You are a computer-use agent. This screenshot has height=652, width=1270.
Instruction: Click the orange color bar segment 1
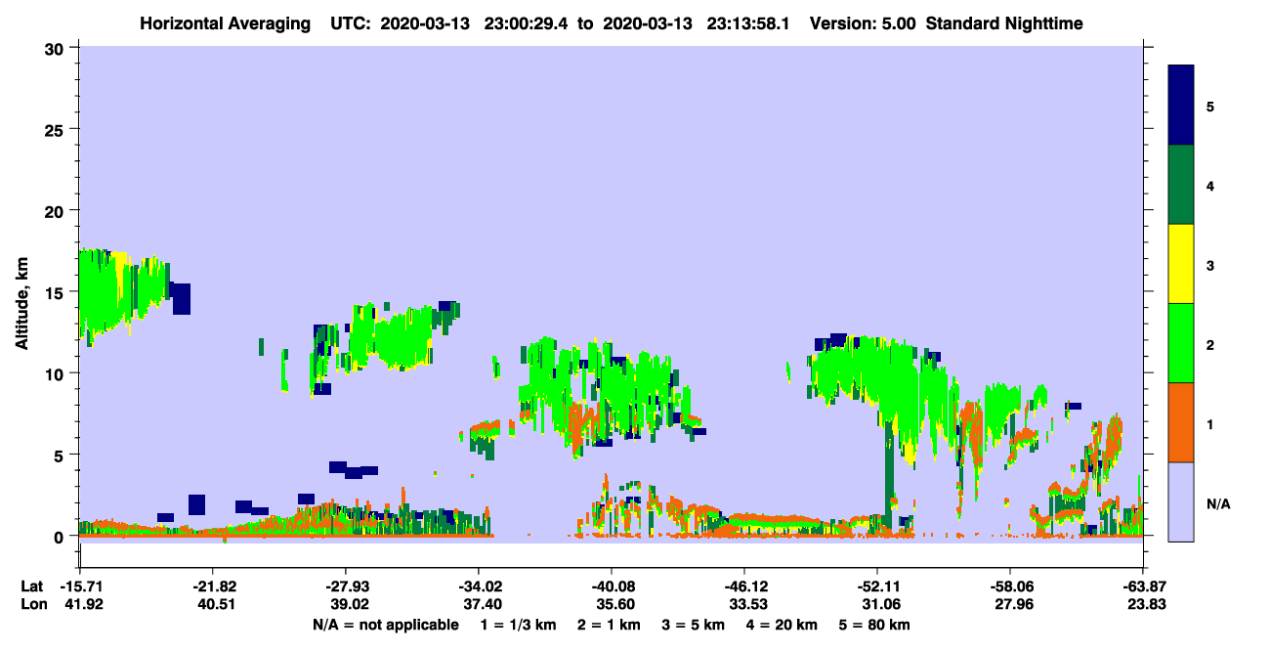pos(1181,422)
